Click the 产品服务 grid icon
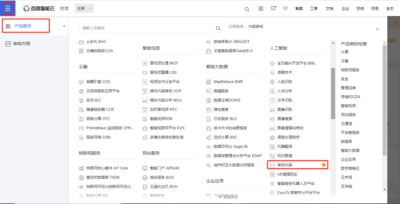 click(8, 26)
